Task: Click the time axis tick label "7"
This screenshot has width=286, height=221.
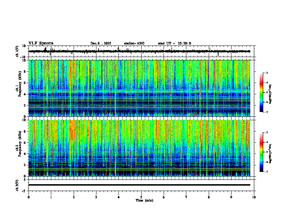Action: pos(186,197)
